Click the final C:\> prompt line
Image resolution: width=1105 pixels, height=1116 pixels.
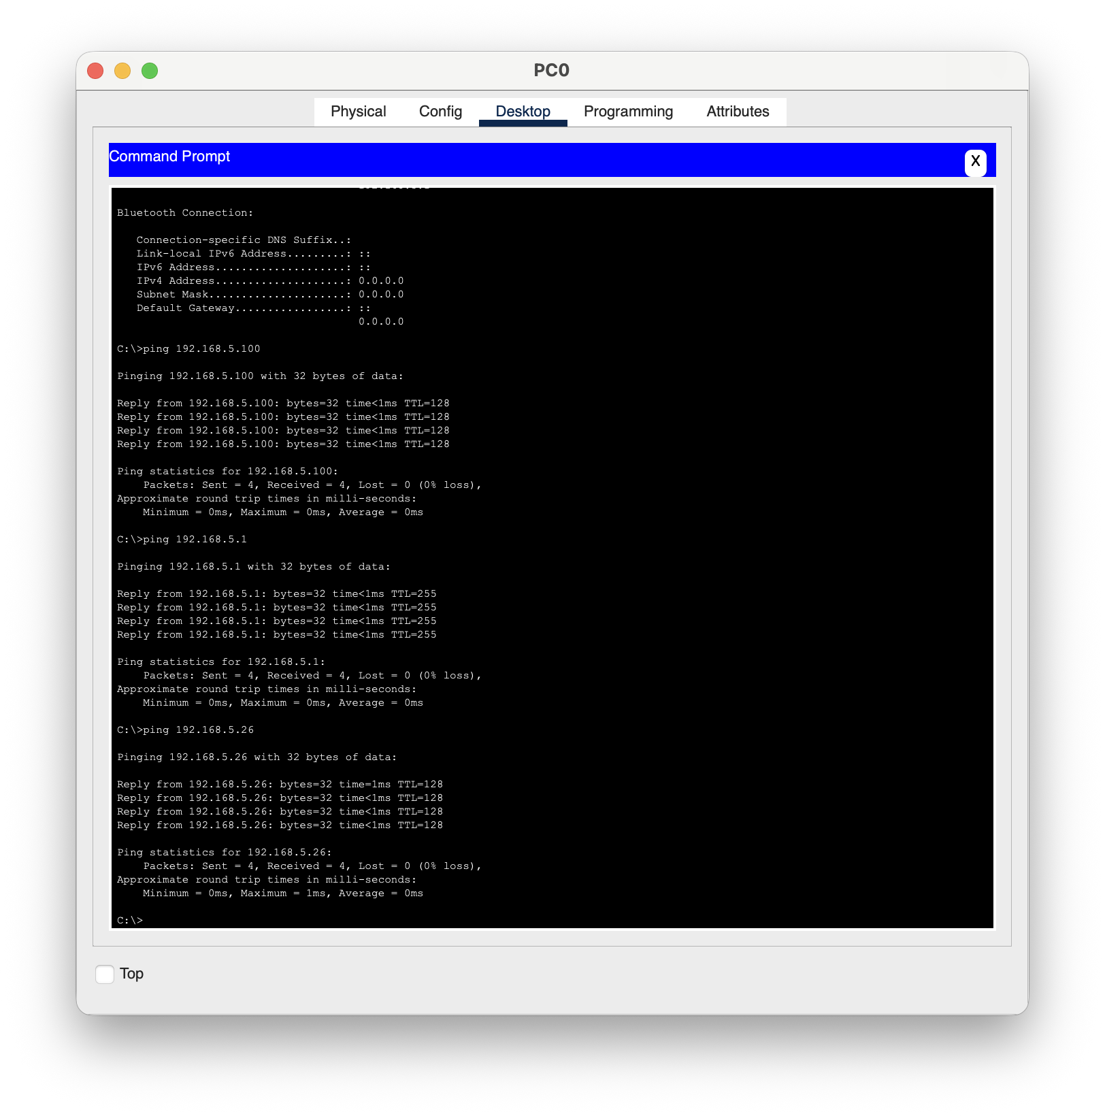(x=130, y=920)
